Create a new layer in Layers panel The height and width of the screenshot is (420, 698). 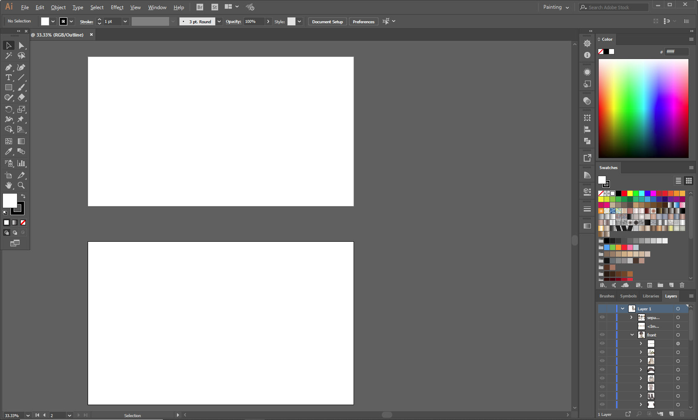pos(671,414)
